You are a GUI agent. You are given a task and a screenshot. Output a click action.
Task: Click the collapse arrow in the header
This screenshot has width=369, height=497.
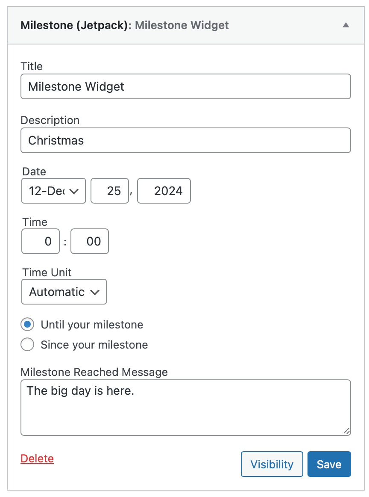[x=346, y=25]
